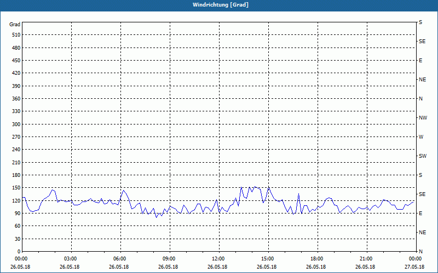Select the 0 value on the degree axis

pos(19,252)
